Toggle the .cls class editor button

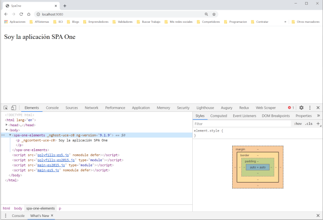pyautogui.click(x=308, y=124)
